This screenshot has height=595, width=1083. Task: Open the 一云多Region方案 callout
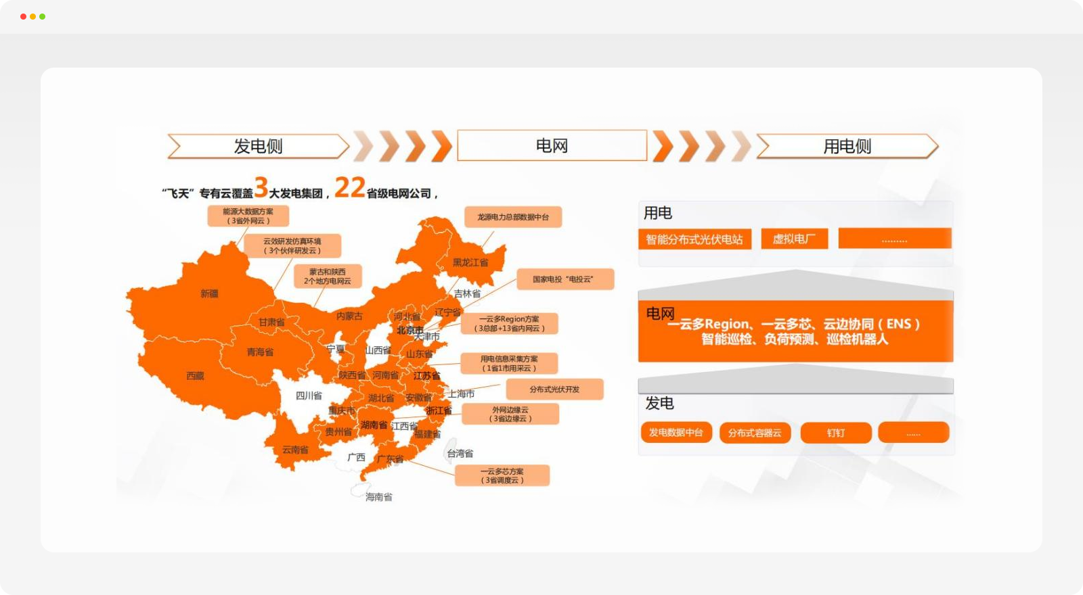coord(509,323)
